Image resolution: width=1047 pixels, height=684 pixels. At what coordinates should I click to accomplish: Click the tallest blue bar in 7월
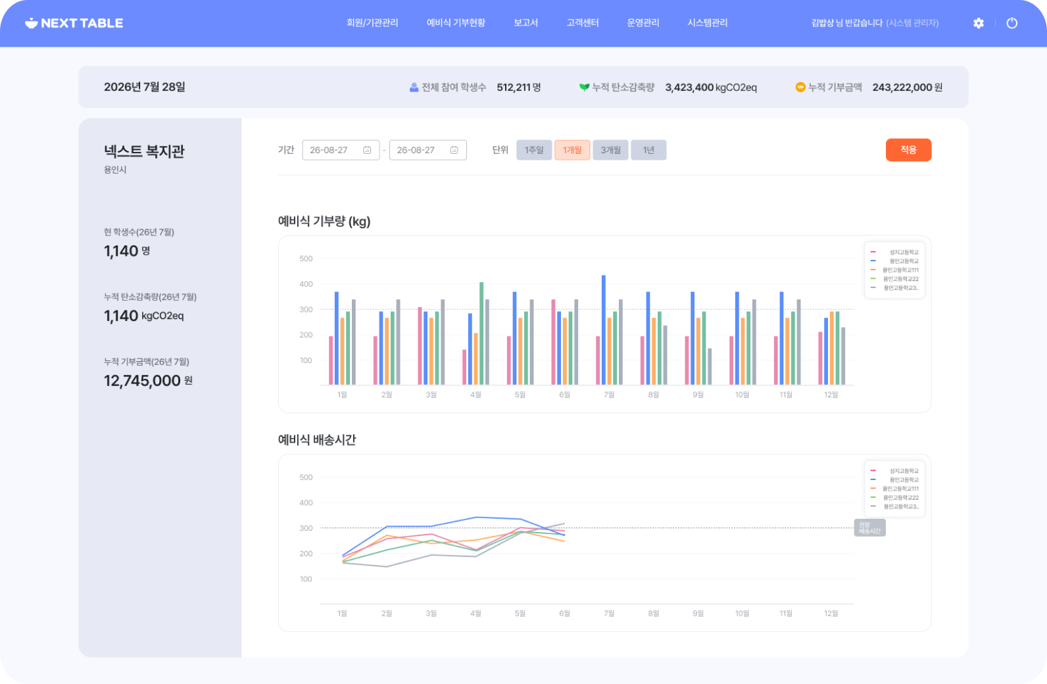(x=604, y=330)
